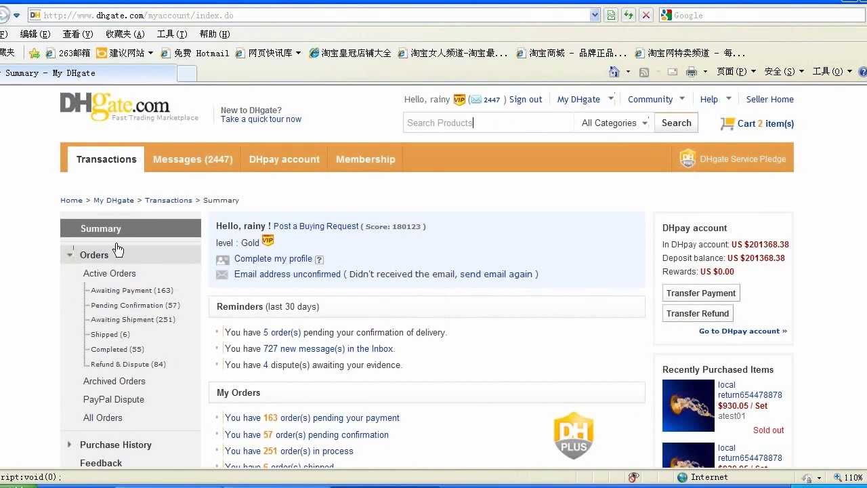Viewport: 867px width, 488px height.
Task: Click the popup blocker icon in status bar
Action: click(x=634, y=477)
